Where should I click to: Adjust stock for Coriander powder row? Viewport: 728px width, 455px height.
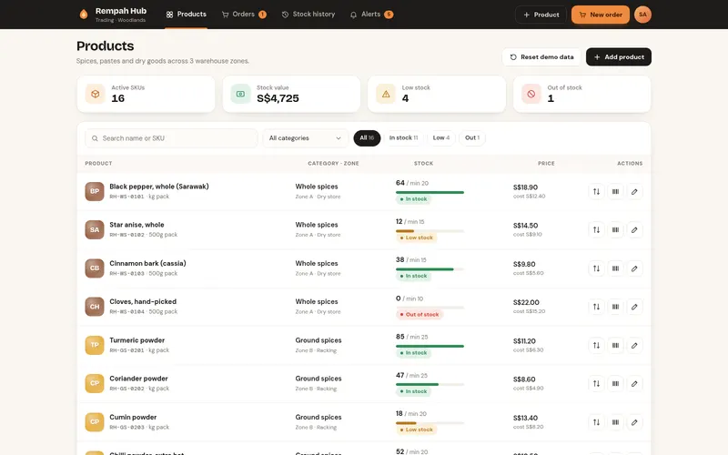596,383
